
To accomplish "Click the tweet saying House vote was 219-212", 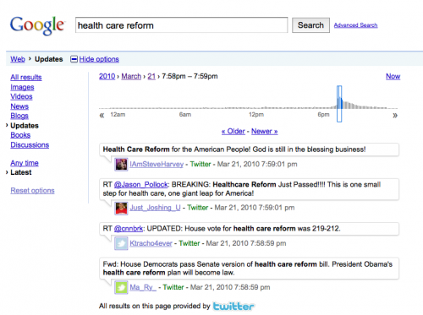I will pyautogui.click(x=249, y=229).
